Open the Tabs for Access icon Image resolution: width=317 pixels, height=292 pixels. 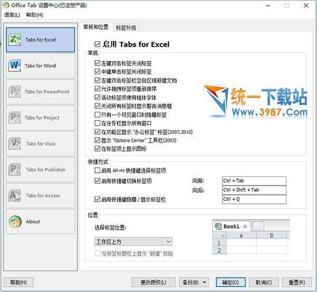coord(14,195)
